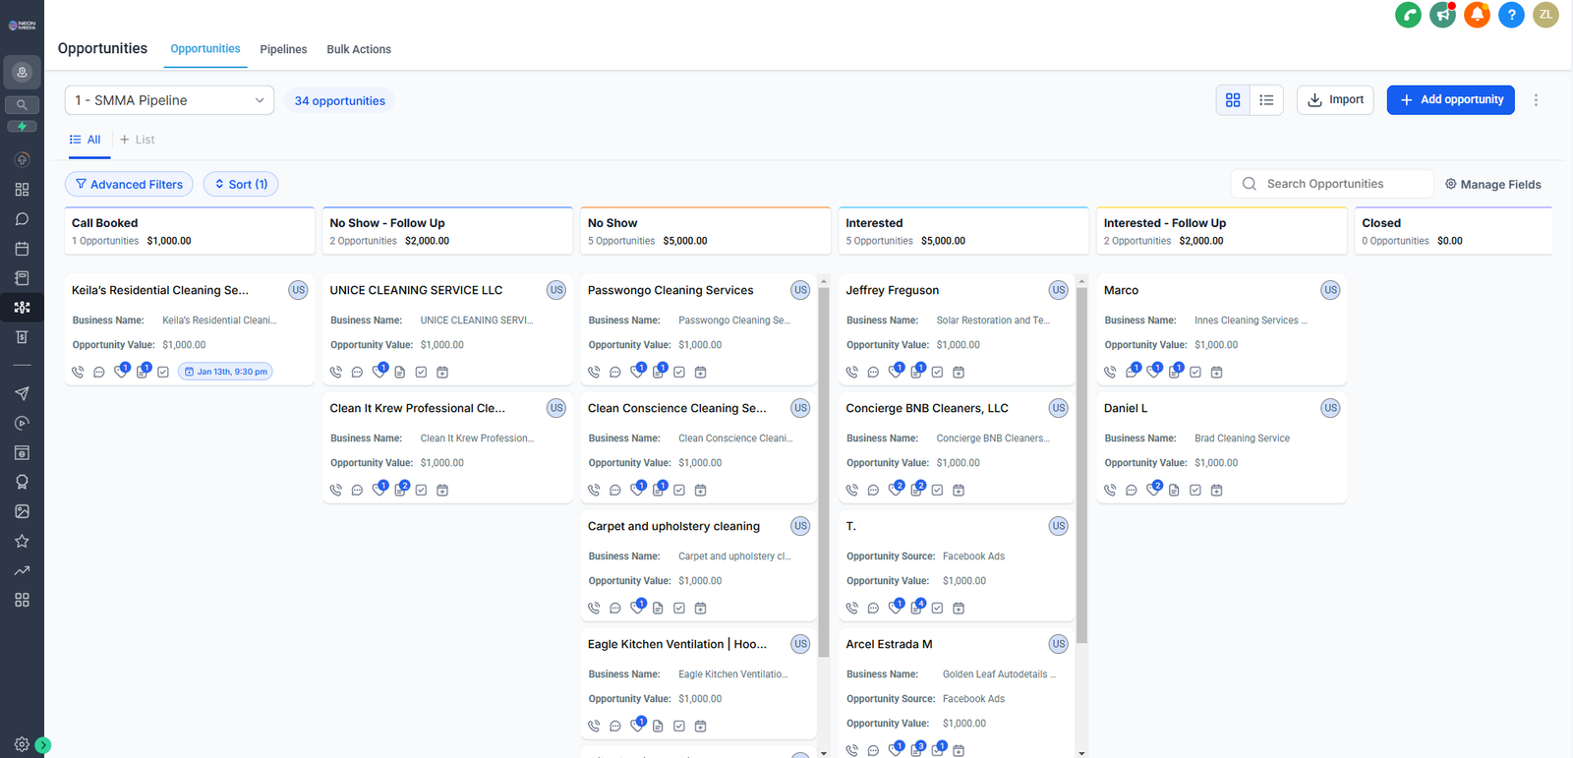Viewport: 1573px width, 758px height.
Task: Click calendar icon on UNICE CLEANING SERVICE card
Action: pyautogui.click(x=442, y=372)
